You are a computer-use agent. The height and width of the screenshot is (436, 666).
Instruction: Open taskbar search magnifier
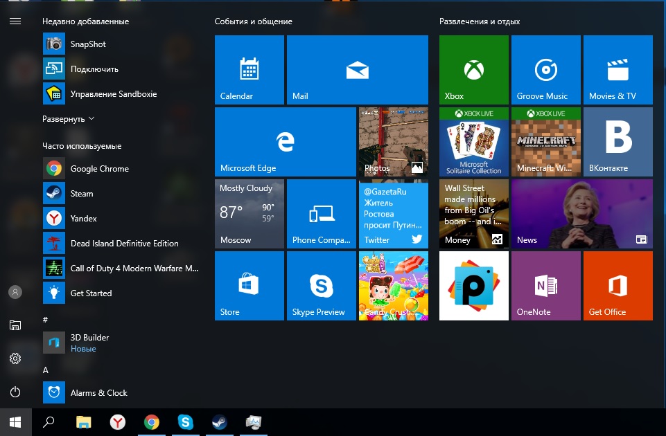pyautogui.click(x=49, y=422)
